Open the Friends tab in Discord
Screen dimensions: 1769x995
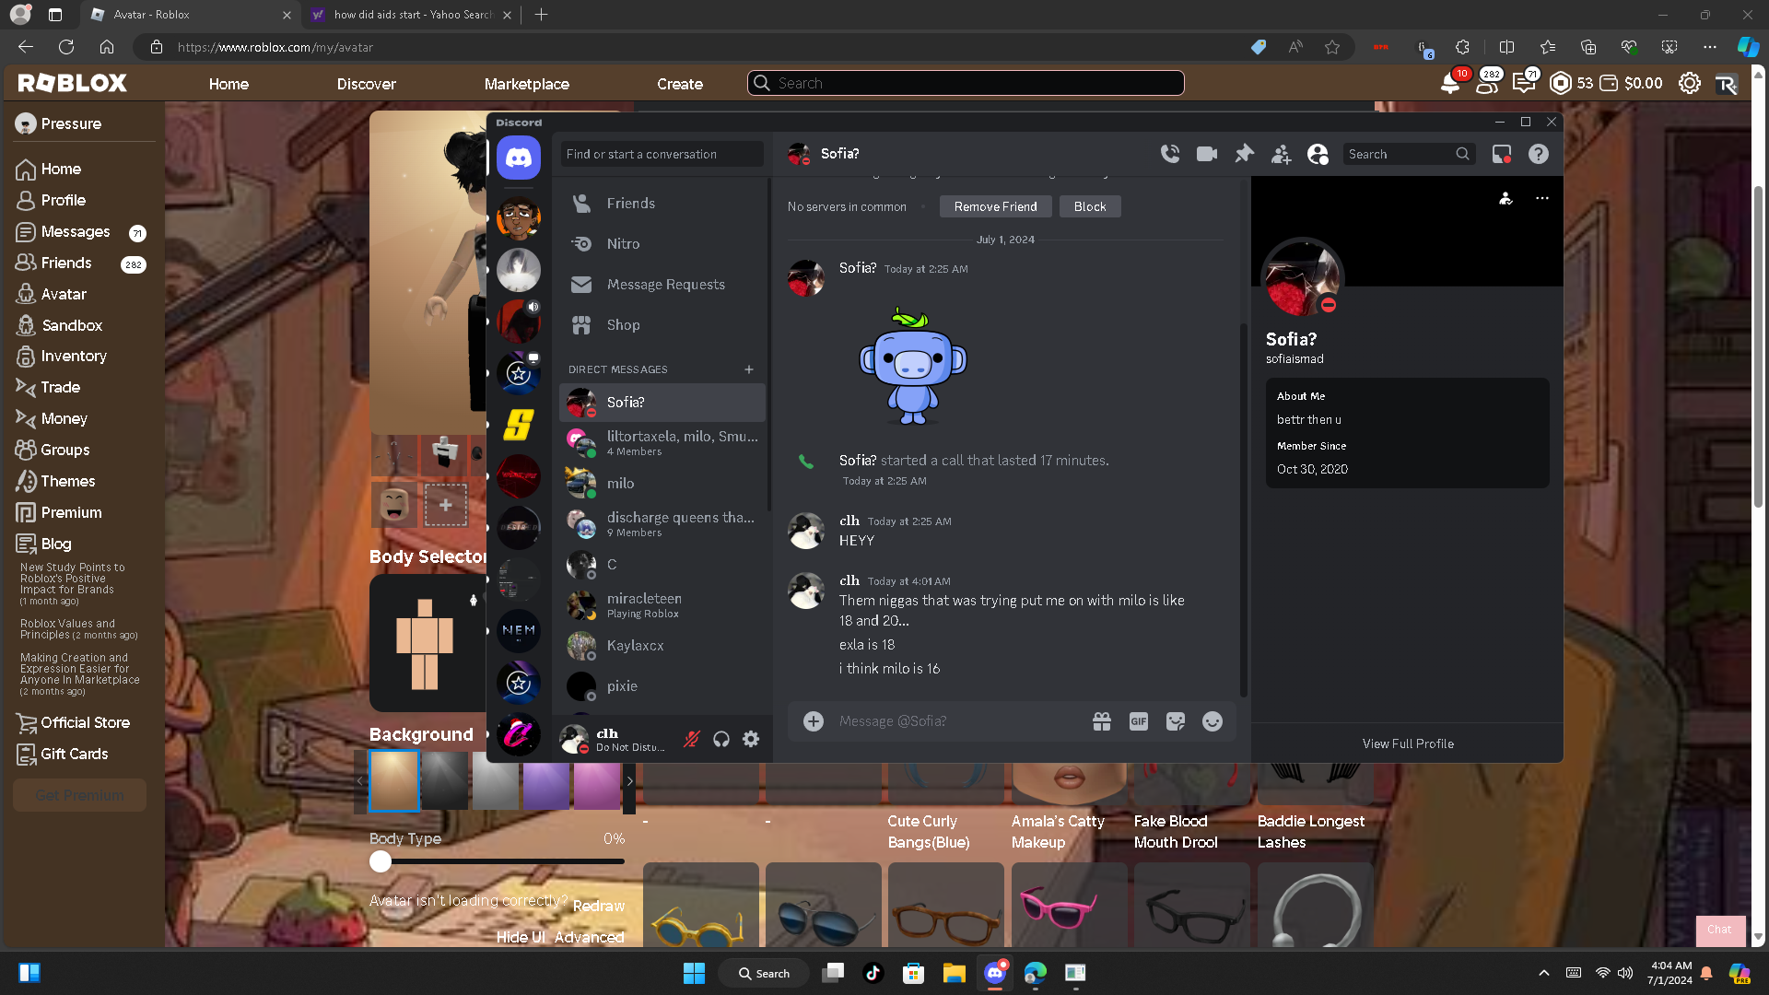(662, 204)
